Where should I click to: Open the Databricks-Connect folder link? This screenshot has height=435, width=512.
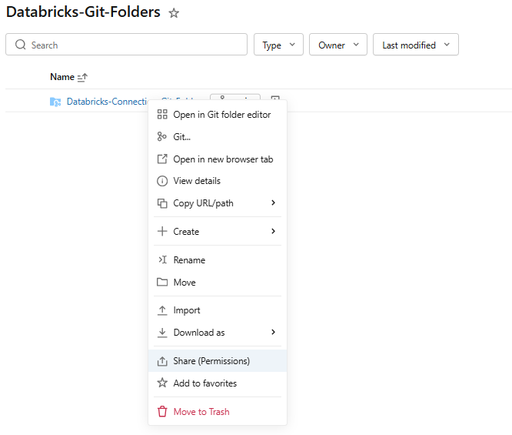pos(107,102)
